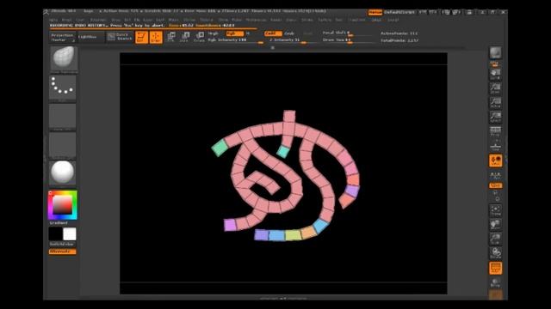Viewport: 551px width, 309px height.
Task: Switch to Zsub sculpt mode
Action: [x=289, y=33]
